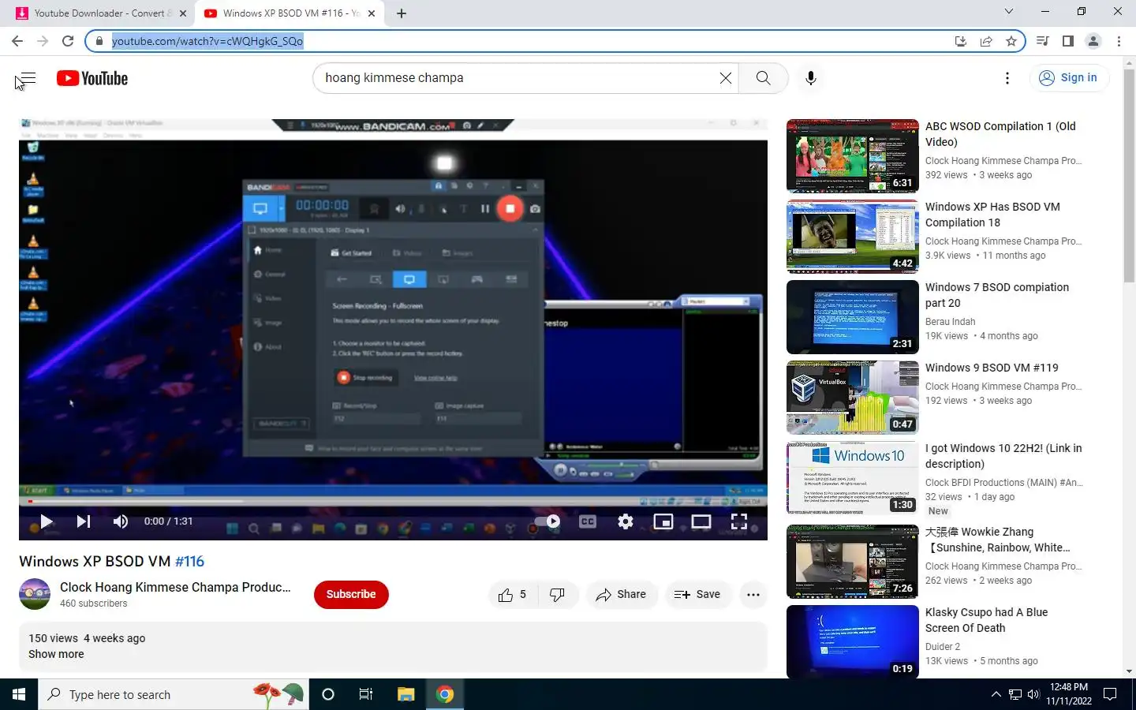Go to YouTube home via logo
Image resolution: width=1136 pixels, height=710 pixels.
pos(92,78)
